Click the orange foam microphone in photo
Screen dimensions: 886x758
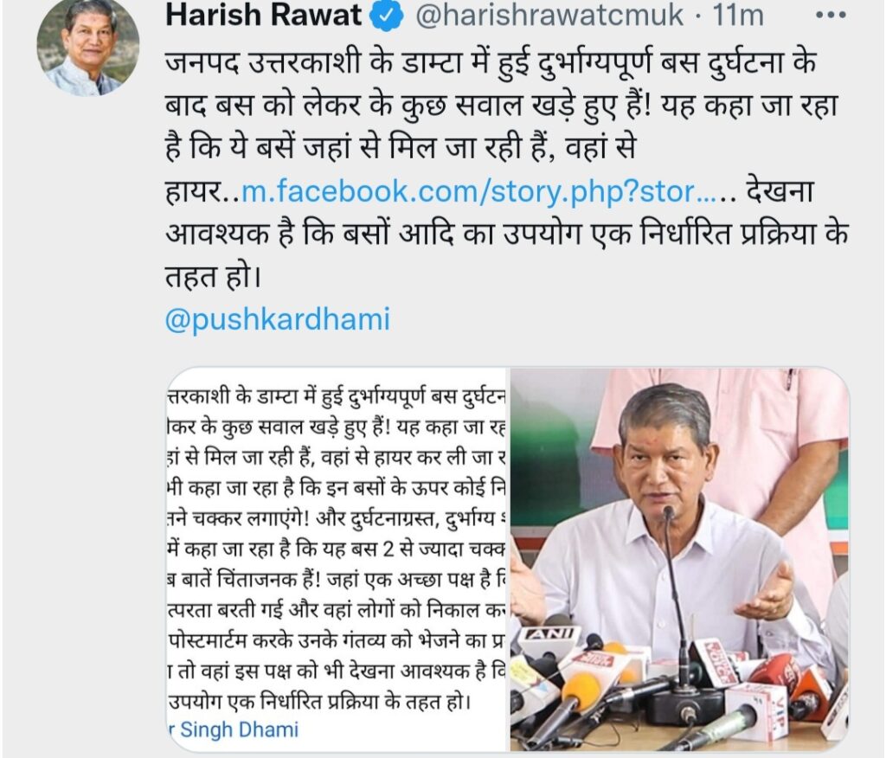581,692
